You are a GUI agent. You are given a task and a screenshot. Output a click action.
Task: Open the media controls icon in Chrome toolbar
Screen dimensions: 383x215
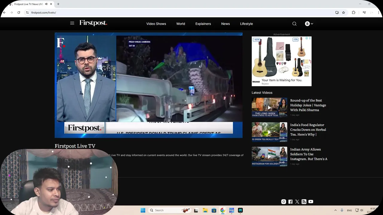364,13
